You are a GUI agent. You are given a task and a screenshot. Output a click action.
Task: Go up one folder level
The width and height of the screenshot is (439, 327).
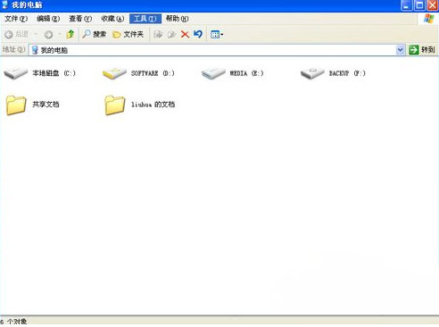point(70,34)
